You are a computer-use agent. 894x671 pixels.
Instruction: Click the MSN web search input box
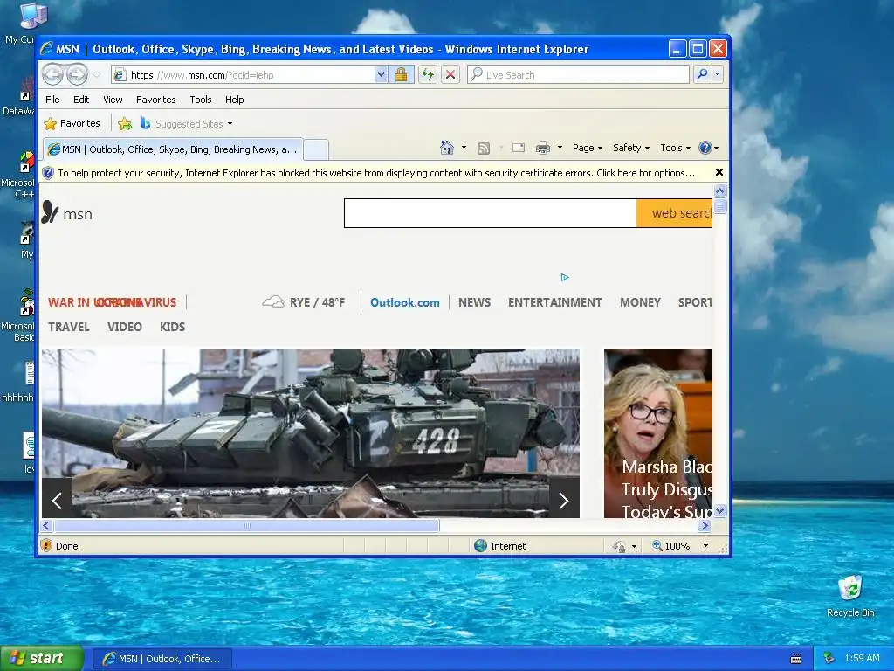click(x=491, y=213)
